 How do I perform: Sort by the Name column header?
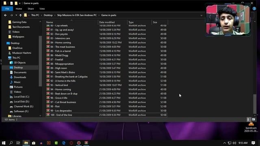(x=50, y=22)
